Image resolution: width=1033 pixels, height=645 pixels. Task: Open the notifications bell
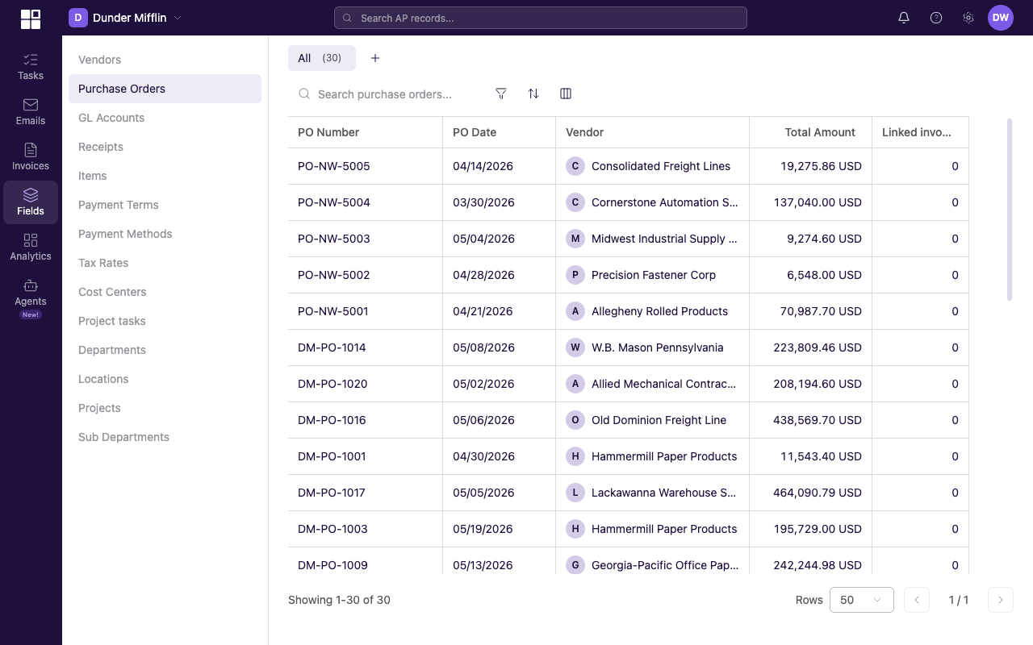pos(904,18)
